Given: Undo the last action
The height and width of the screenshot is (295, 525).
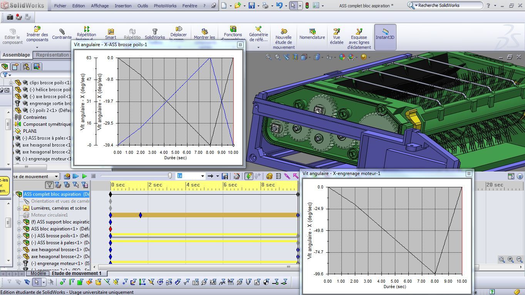Looking at the screenshot, I should tap(279, 5).
